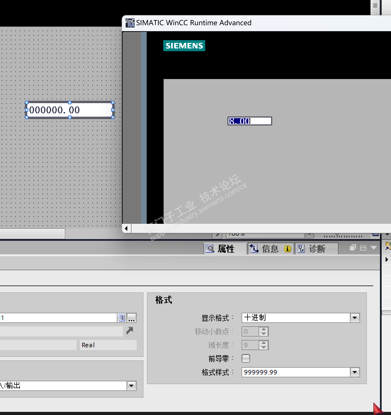Click the SIEMENS logo in runtime window

point(184,46)
